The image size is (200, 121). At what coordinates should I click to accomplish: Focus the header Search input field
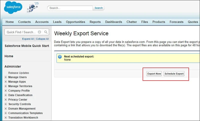coord(70,8)
